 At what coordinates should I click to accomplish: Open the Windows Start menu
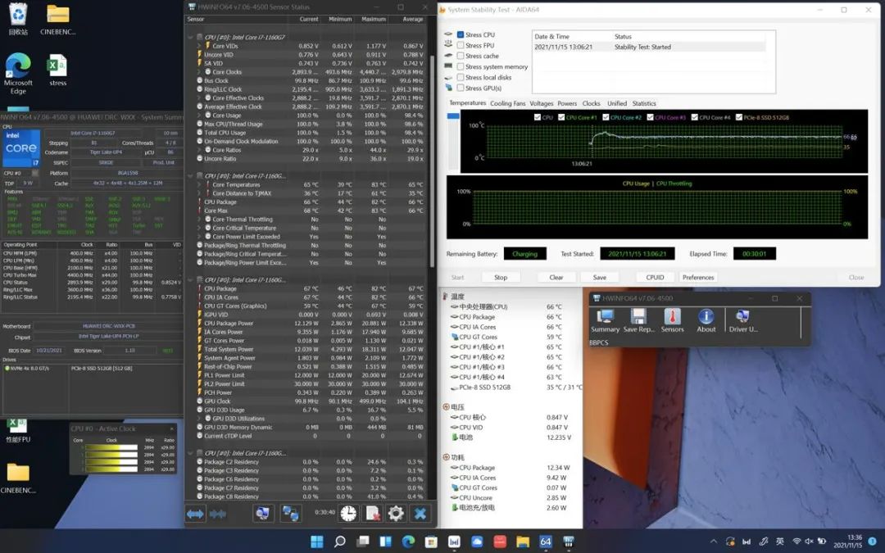pyautogui.click(x=317, y=542)
